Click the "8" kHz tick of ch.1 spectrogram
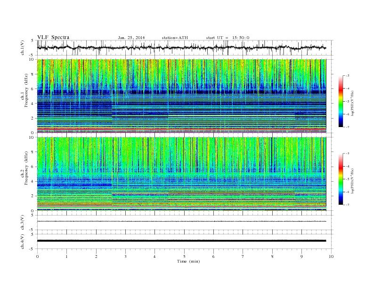Viewport: 373px width, 288px height. (32, 74)
